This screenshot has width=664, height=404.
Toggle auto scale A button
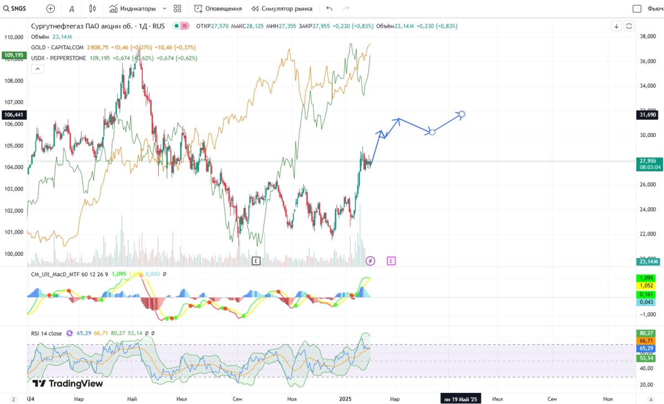tap(651, 398)
